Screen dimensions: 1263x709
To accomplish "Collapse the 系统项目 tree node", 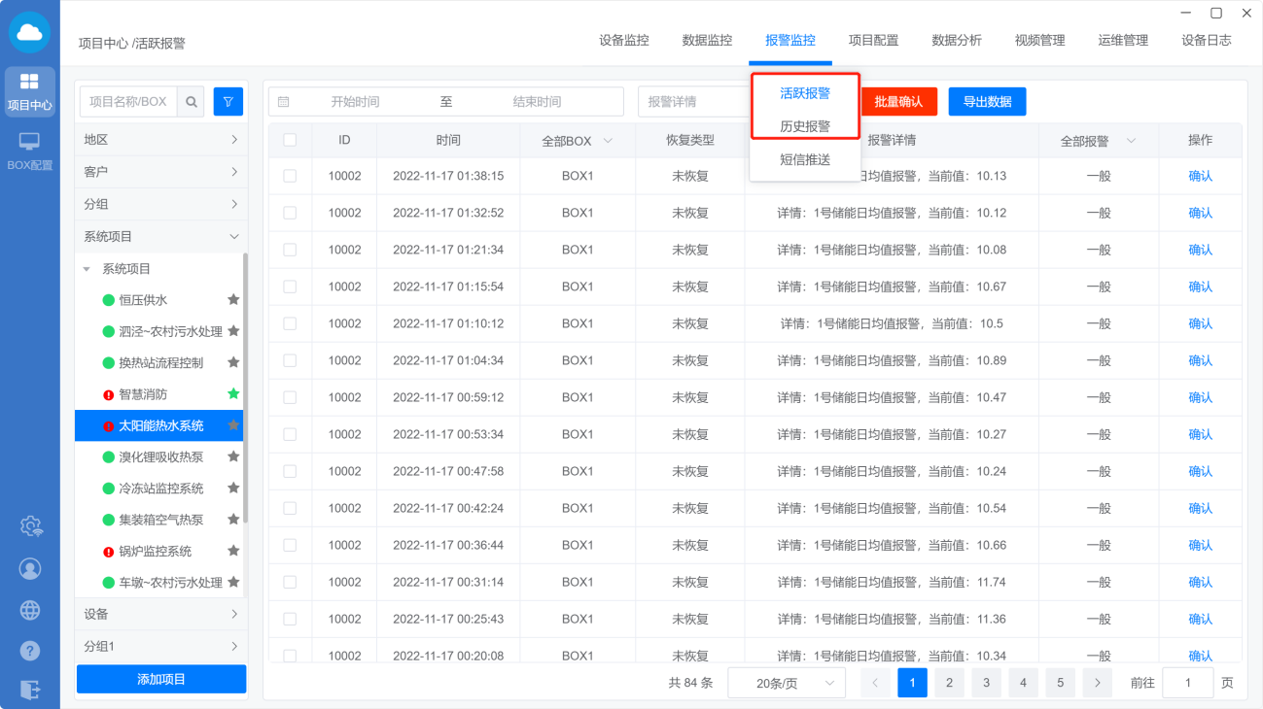I will [87, 269].
